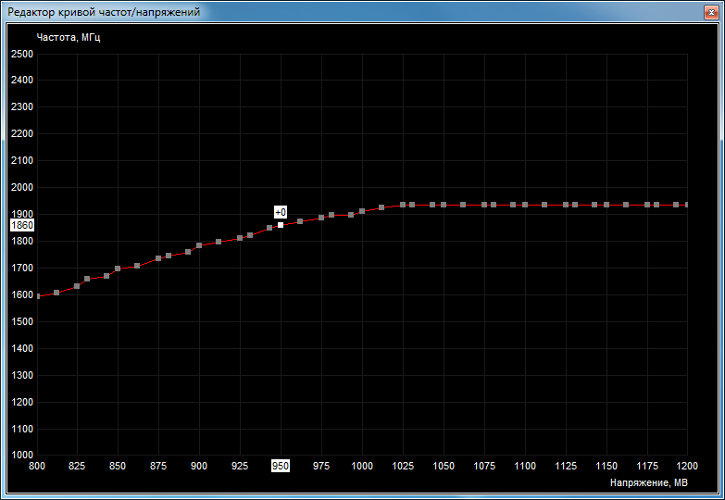This screenshot has height=500, width=725.
Task: Select the curve point at 825 mV
Action: 77,286
